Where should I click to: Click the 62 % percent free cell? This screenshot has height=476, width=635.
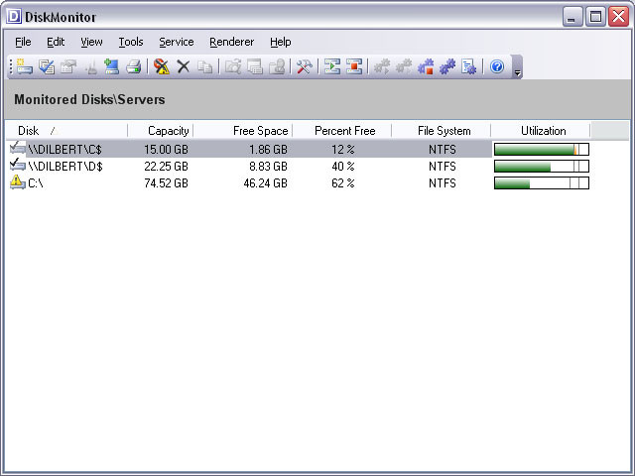click(343, 183)
